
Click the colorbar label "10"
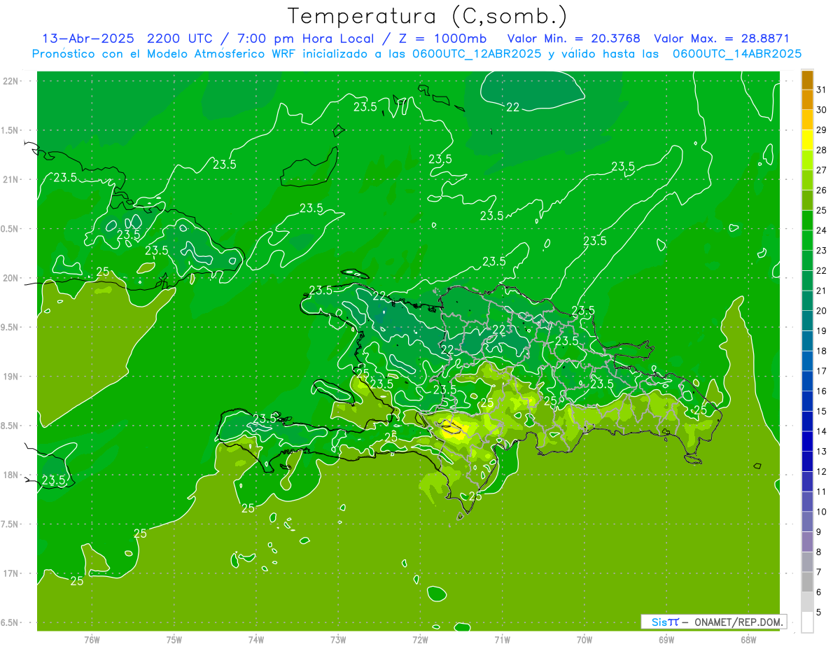pos(821,512)
